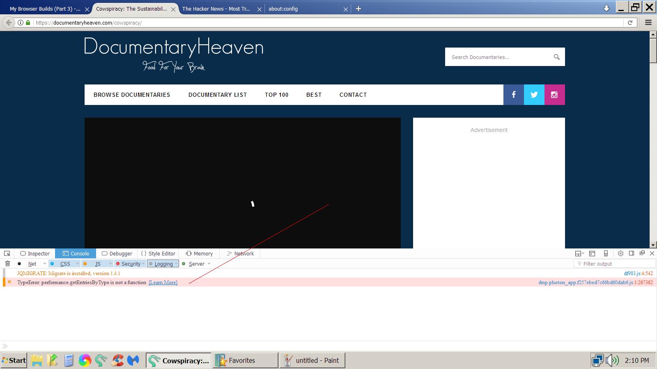Click the green padlock security icon

(28, 23)
